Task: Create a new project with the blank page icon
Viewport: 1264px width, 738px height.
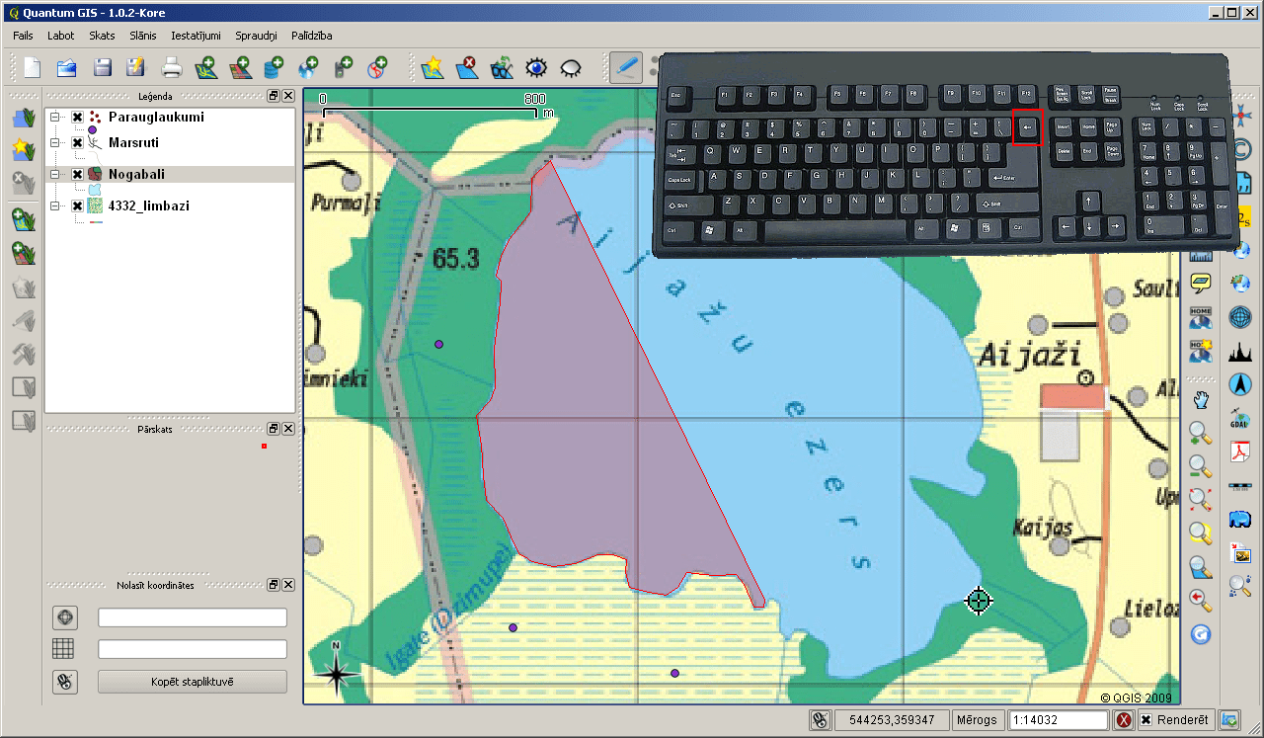Action: click(x=33, y=67)
